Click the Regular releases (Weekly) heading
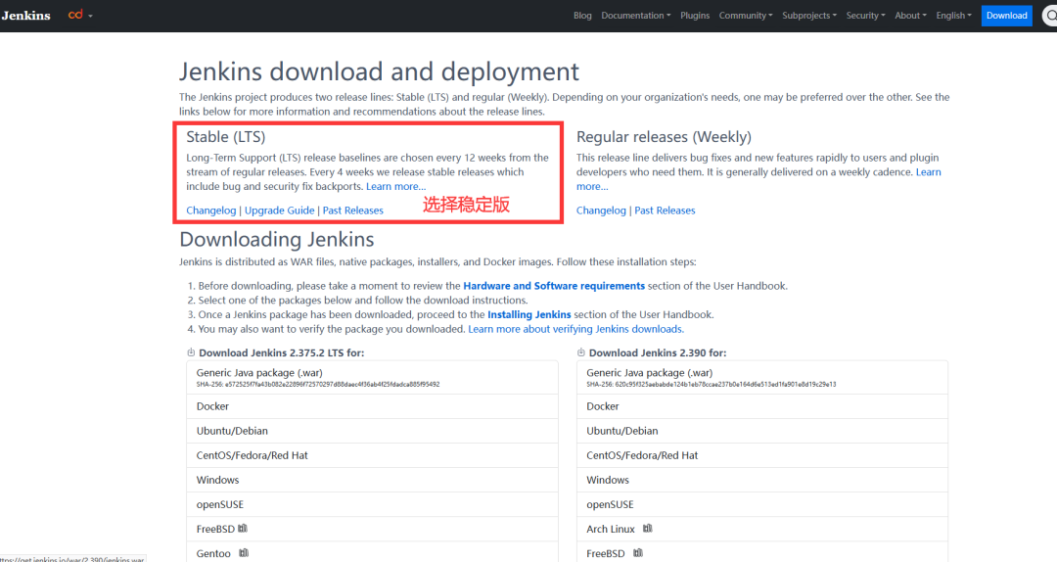Viewport: 1057px width, 562px height. pyautogui.click(x=664, y=137)
